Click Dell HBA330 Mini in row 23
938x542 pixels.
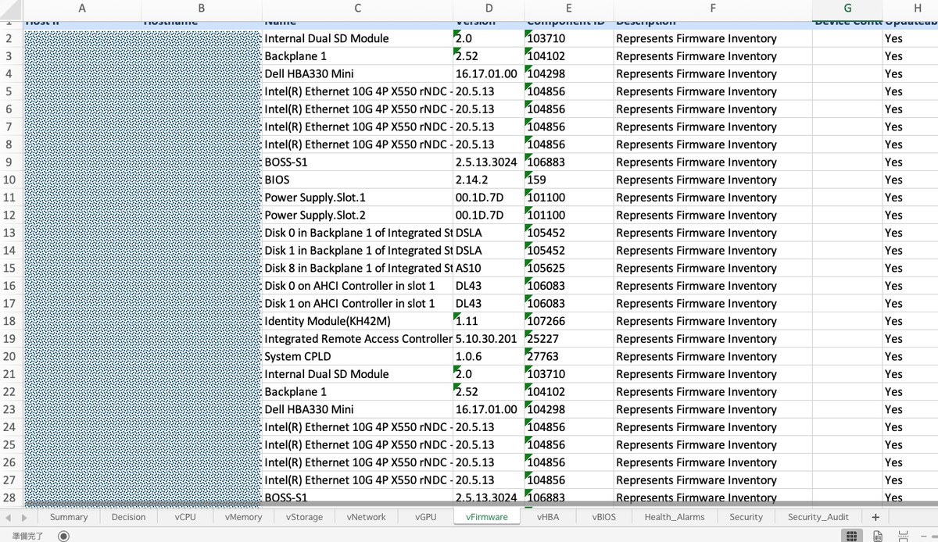coord(357,409)
